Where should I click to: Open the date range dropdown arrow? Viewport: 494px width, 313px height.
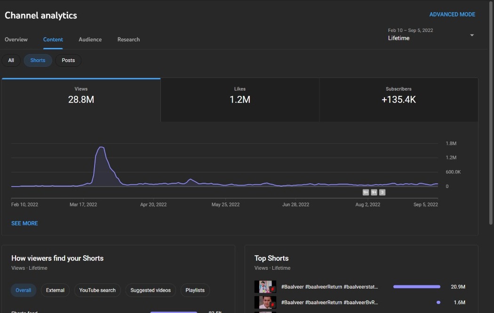point(472,35)
